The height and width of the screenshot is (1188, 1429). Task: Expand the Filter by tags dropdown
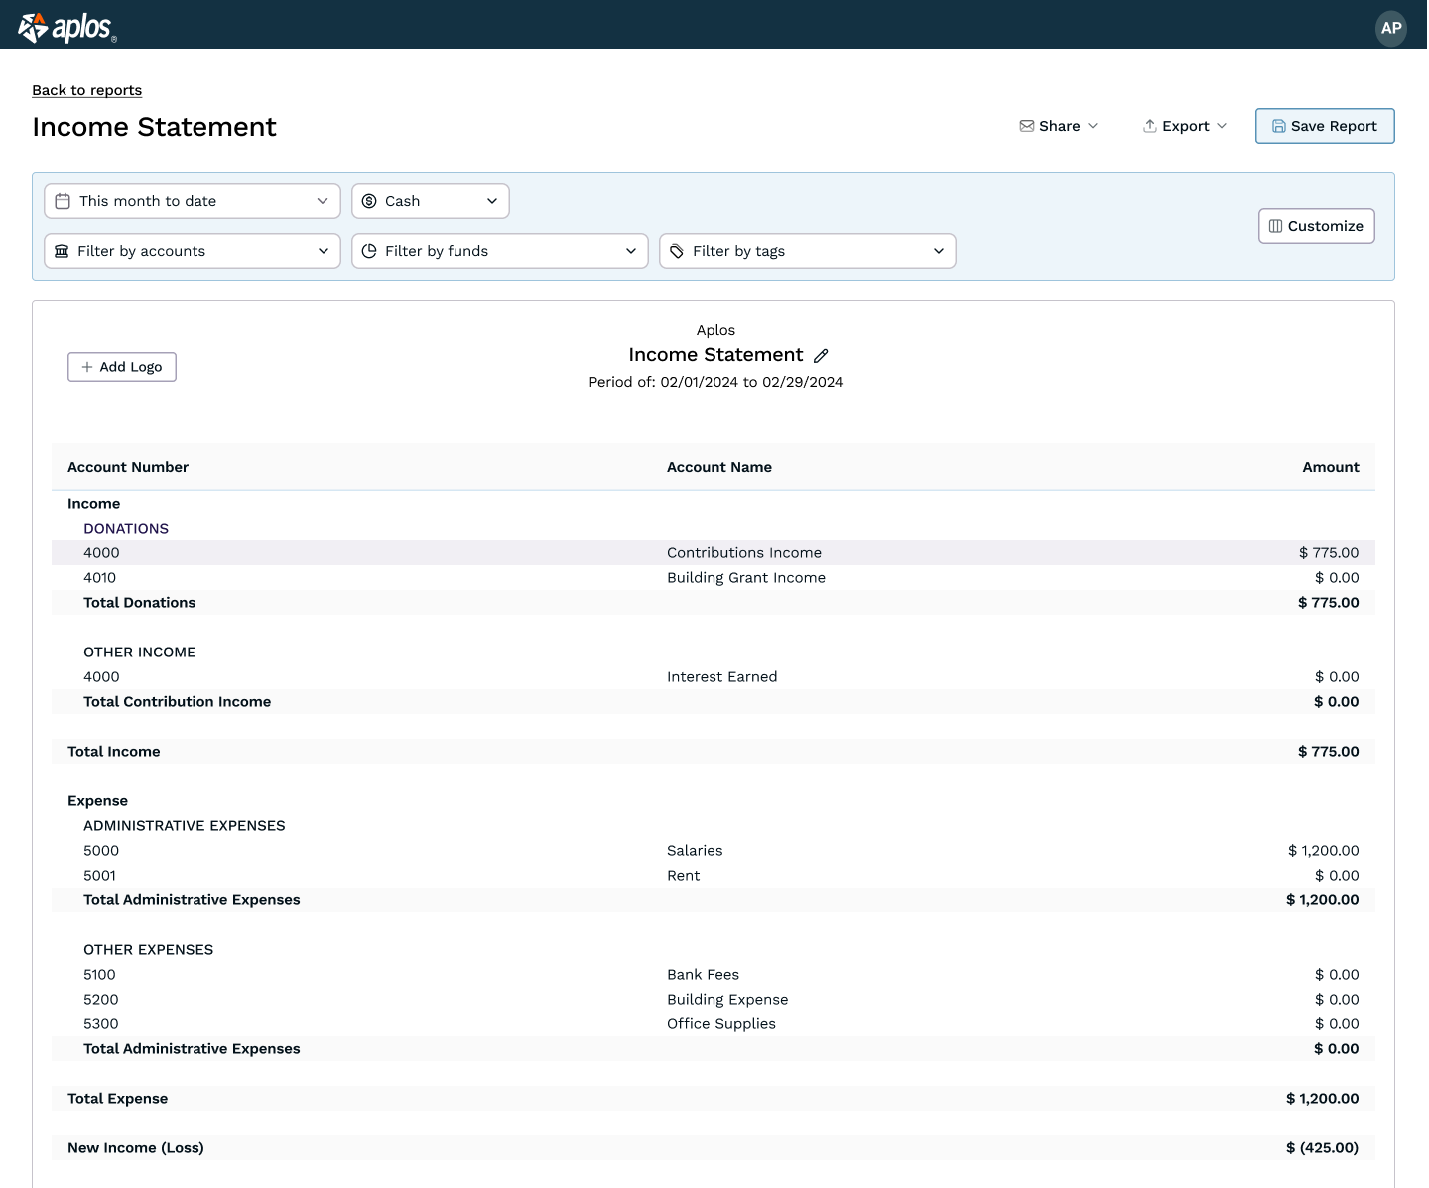[808, 251]
